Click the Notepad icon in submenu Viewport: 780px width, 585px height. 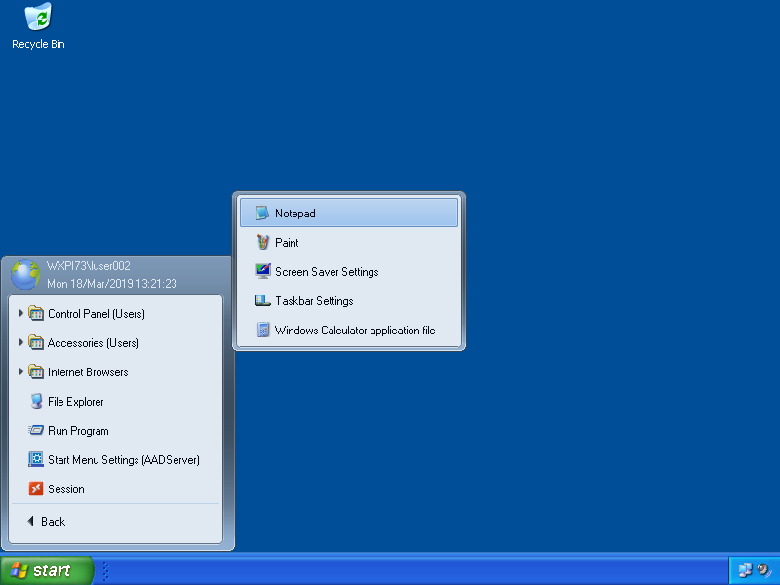point(262,214)
